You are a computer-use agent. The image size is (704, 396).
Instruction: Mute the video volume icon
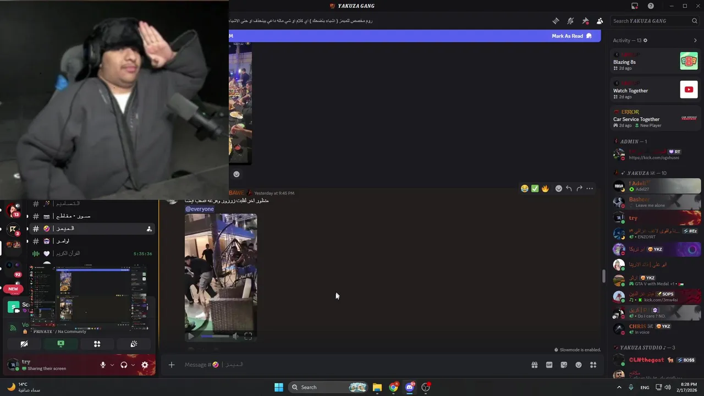click(235, 336)
